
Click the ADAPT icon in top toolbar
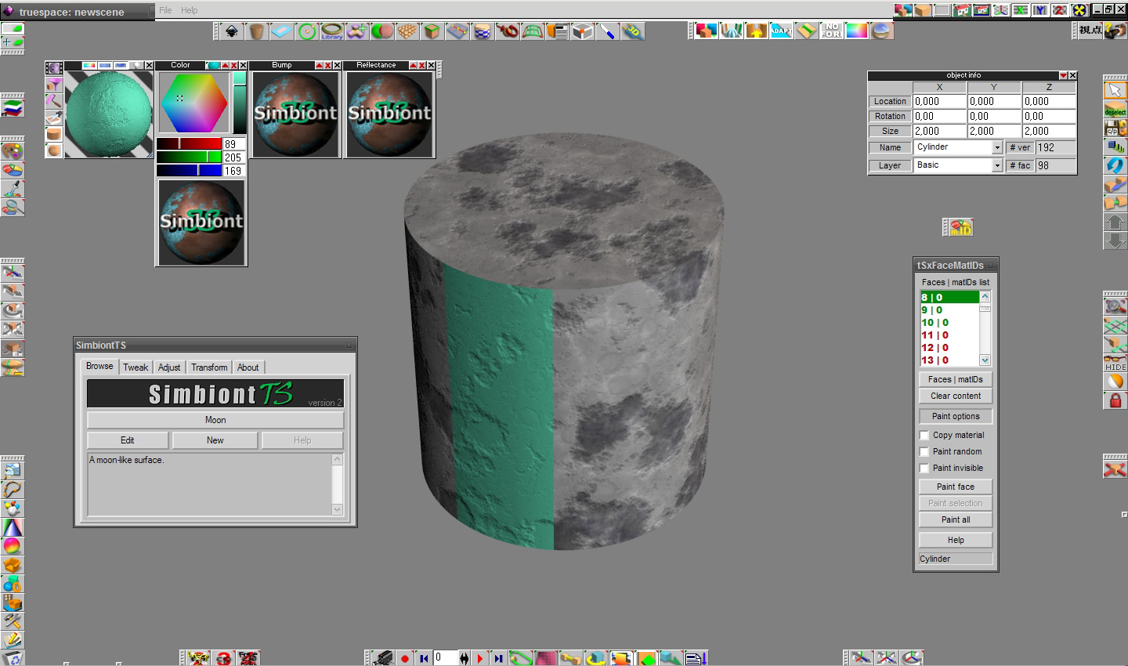pyautogui.click(x=782, y=31)
